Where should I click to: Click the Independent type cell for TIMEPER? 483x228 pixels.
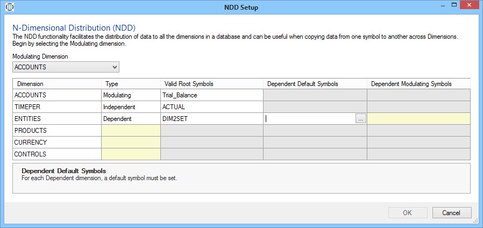(131, 107)
